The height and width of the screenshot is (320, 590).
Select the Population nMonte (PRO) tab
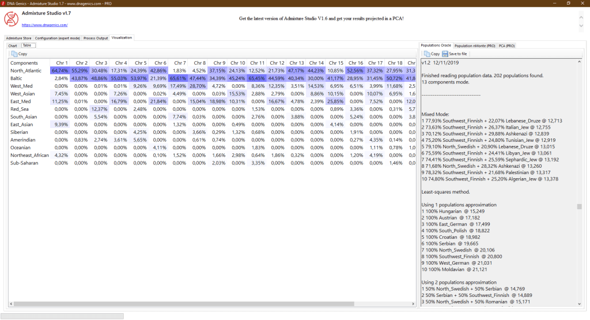tap(475, 45)
